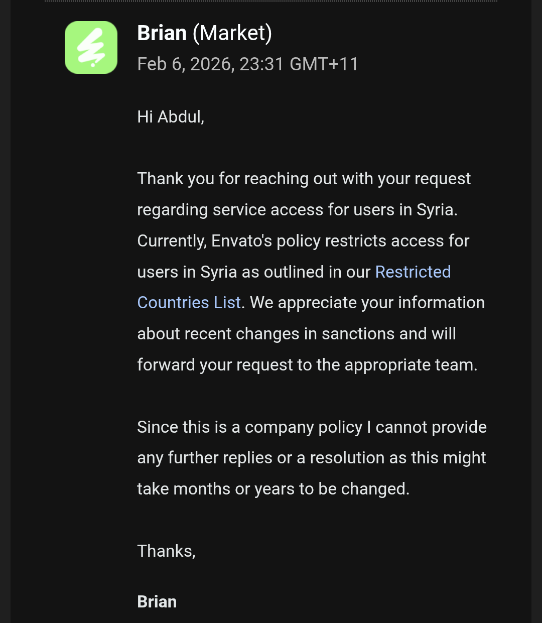Image resolution: width=542 pixels, height=623 pixels.
Task: Click the "Thank you for reaching out" line
Action: [304, 179]
